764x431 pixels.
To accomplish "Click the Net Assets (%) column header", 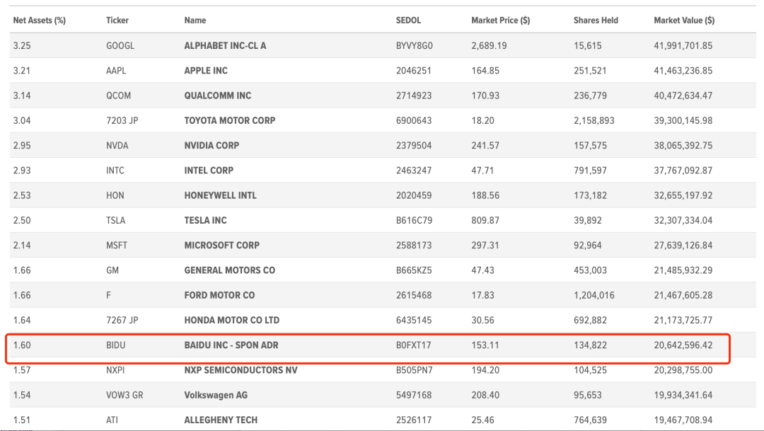I will pyautogui.click(x=39, y=21).
